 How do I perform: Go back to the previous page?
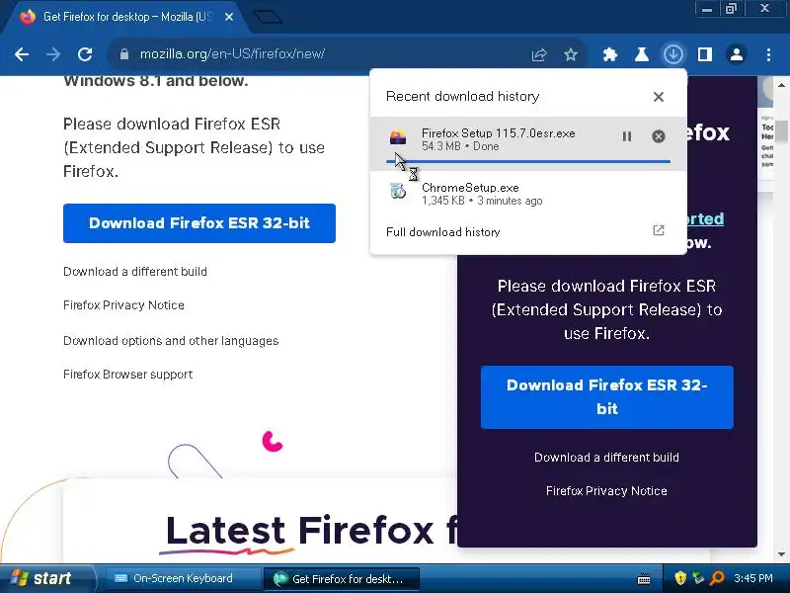22,54
